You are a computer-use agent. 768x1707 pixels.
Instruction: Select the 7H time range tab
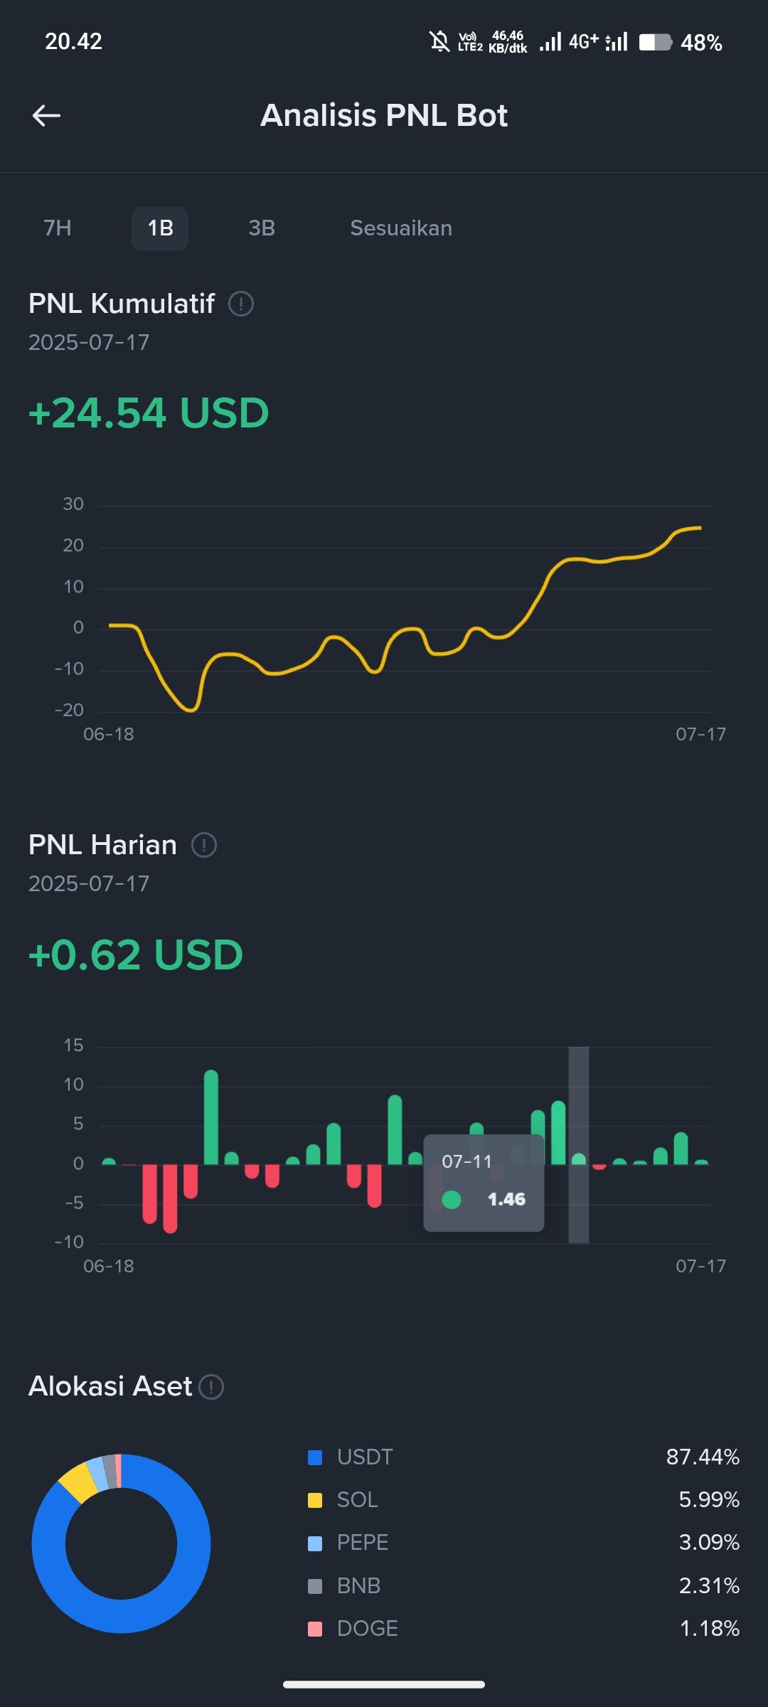click(58, 228)
